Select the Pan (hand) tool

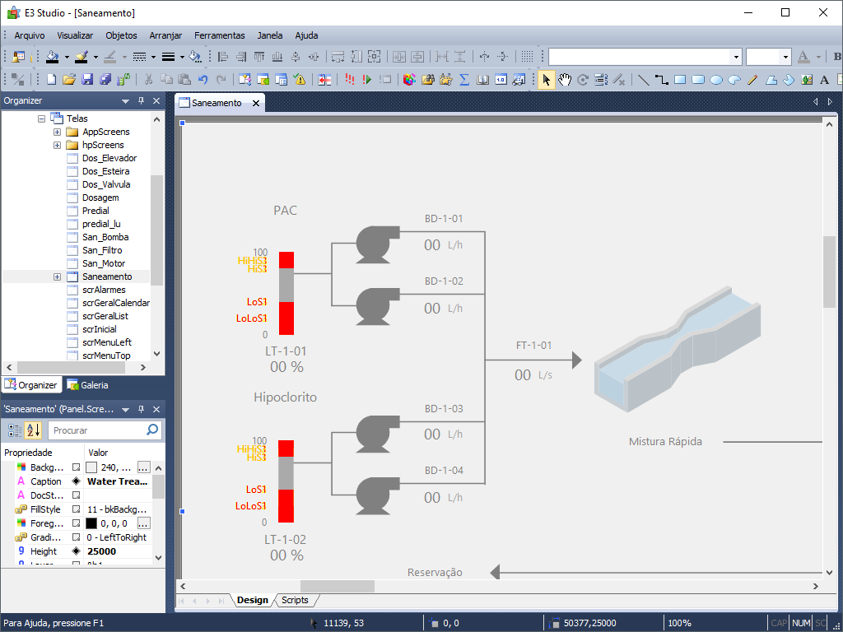pyautogui.click(x=566, y=80)
